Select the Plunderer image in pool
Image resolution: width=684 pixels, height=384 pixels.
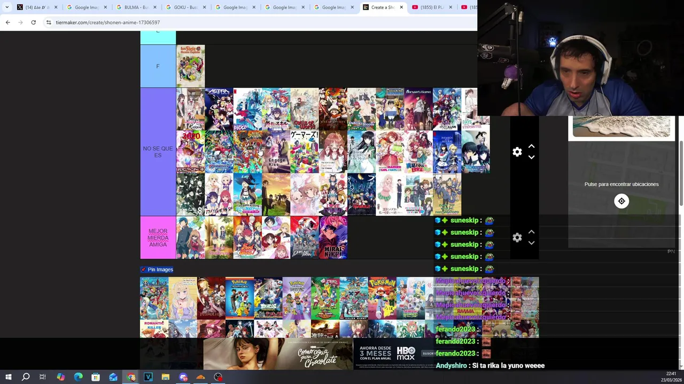pos(211,298)
